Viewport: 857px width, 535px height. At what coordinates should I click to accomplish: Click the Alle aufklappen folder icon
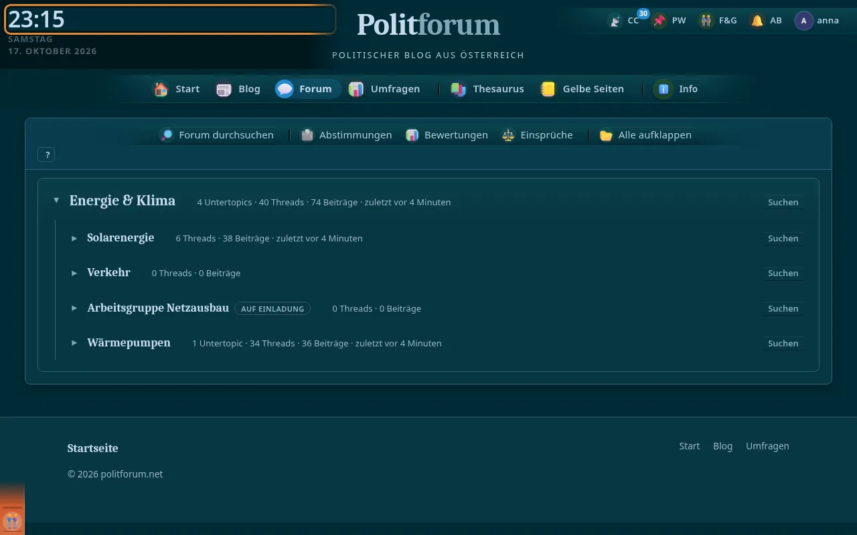pos(607,135)
